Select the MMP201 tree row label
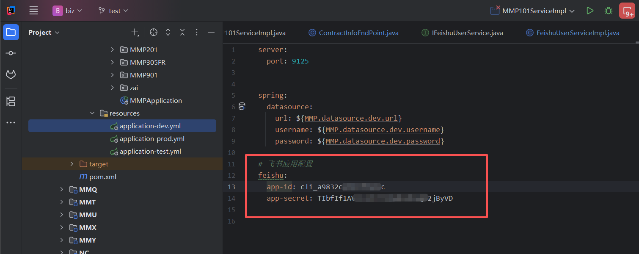 click(143, 50)
